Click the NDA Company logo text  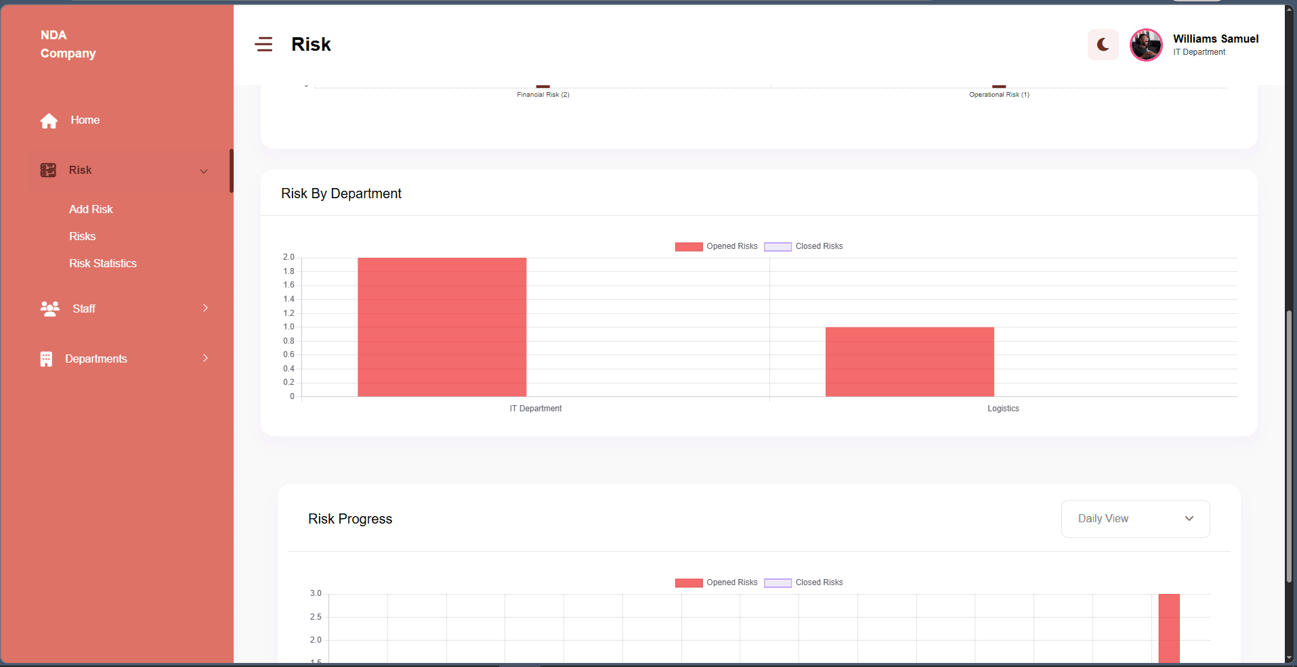click(x=68, y=44)
